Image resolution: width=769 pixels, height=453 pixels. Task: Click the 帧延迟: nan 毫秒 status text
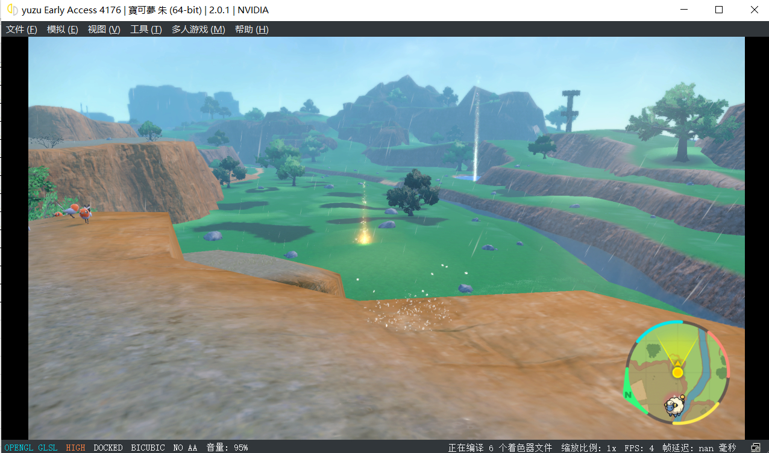(x=698, y=448)
